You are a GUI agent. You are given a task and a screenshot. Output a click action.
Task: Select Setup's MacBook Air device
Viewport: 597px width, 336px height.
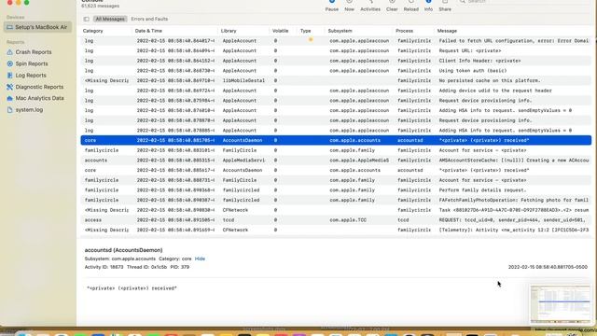click(x=37, y=27)
